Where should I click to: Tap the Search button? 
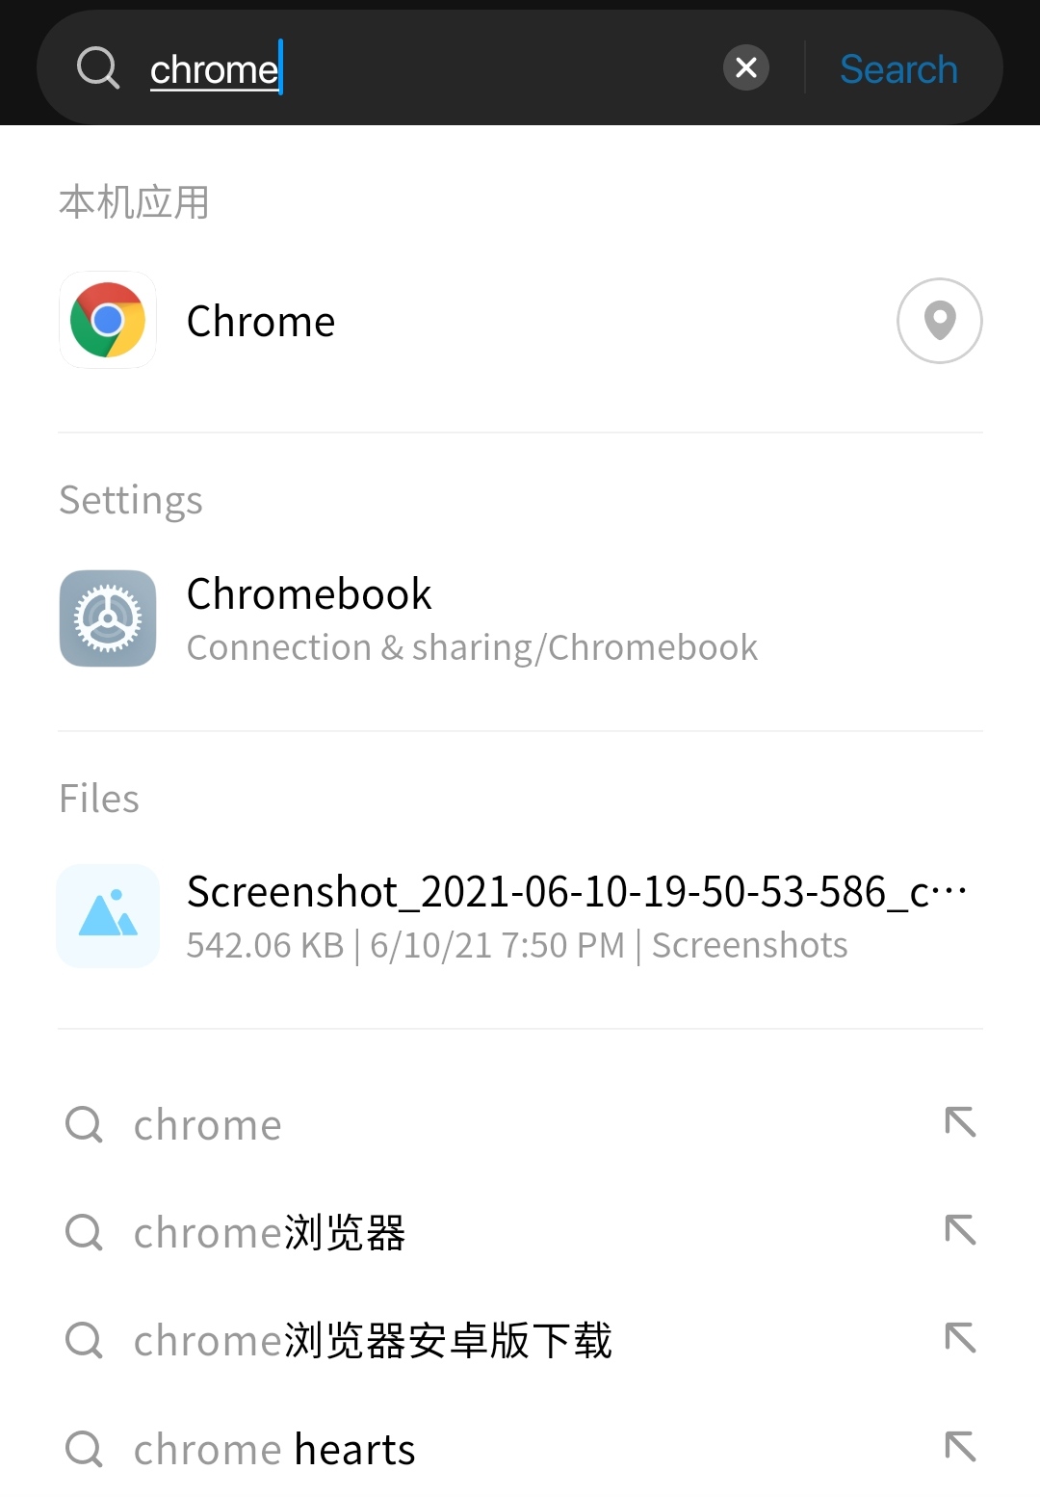coord(898,69)
